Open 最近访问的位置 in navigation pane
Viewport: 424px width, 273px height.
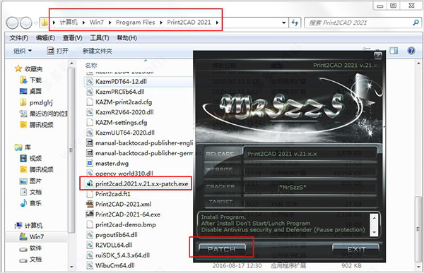click(x=44, y=114)
